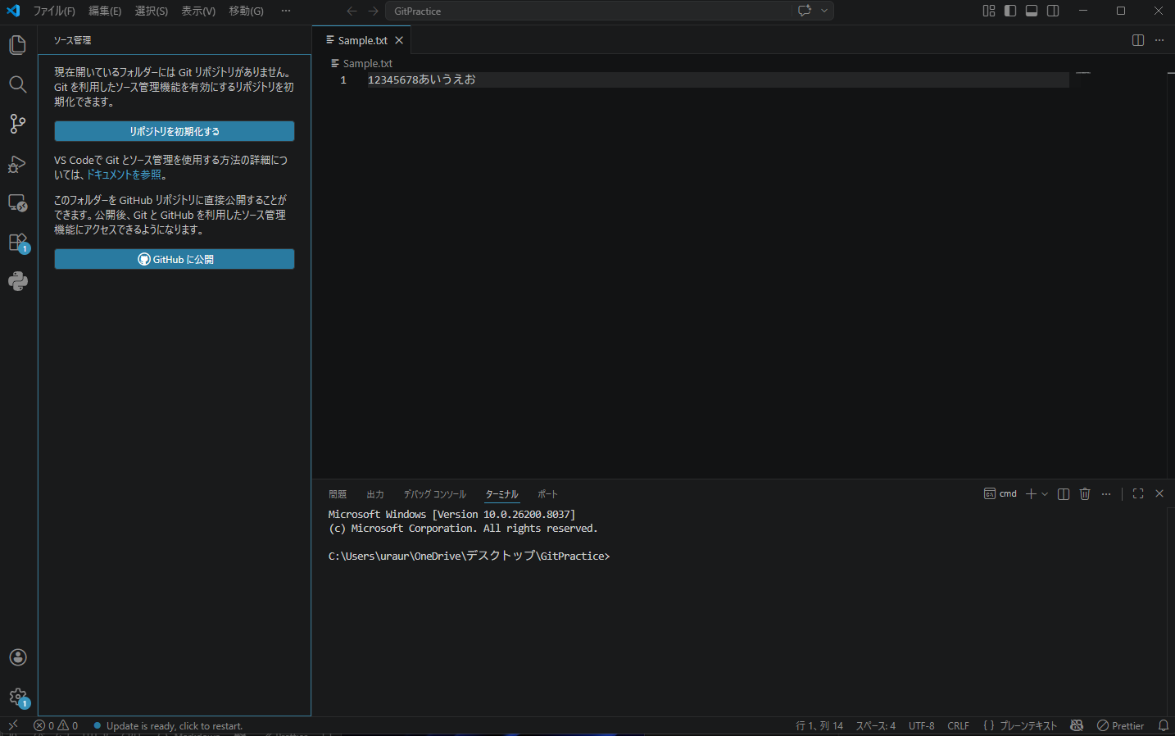This screenshot has width=1175, height=736.
Task: Open the Search view icon
Action: [x=18, y=84]
